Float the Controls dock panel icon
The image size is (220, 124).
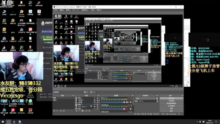[x=182, y=96]
